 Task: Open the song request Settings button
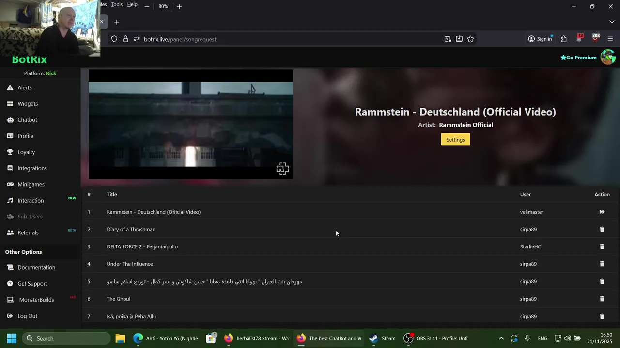455,140
